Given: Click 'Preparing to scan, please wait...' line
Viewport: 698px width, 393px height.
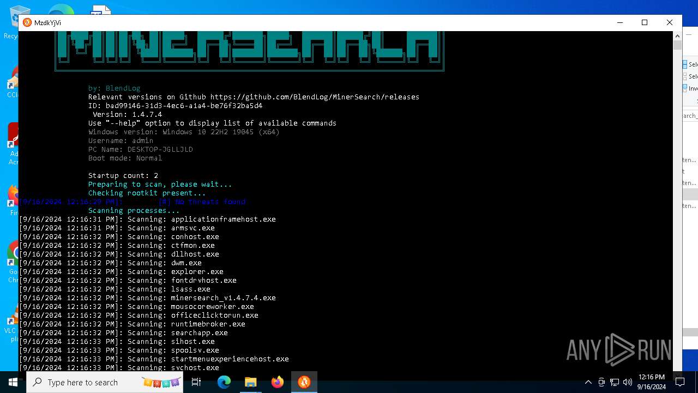Looking at the screenshot, I should [160, 184].
